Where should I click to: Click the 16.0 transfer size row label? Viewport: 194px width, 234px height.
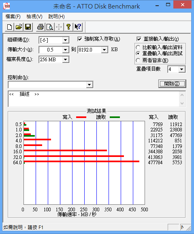17,152
